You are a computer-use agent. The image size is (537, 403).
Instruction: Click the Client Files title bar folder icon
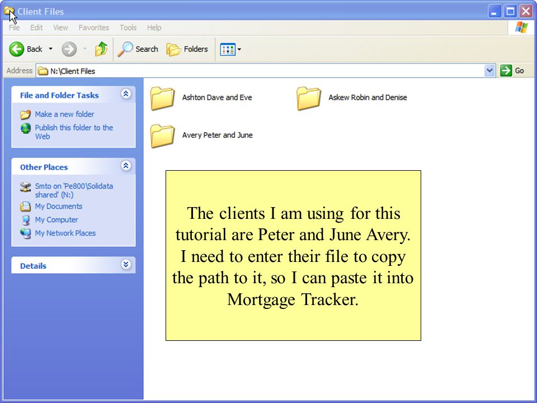10,11
